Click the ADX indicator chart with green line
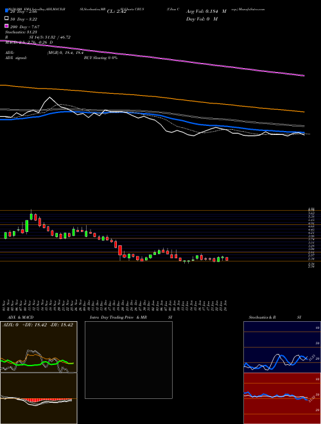 (39, 347)
